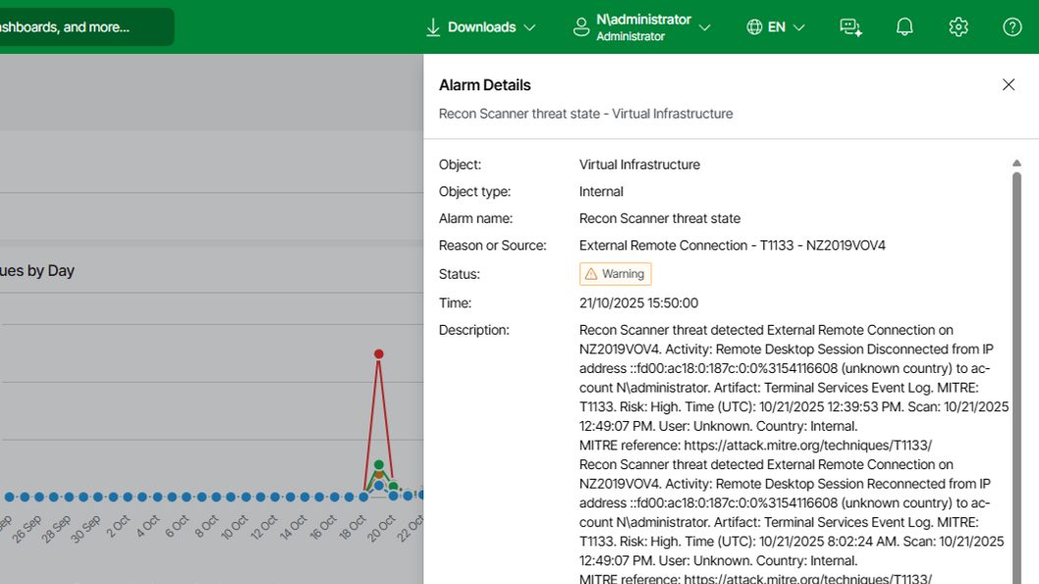The width and height of the screenshot is (1039, 584).
Task: Expand the administrator account chevron
Action: click(x=704, y=27)
